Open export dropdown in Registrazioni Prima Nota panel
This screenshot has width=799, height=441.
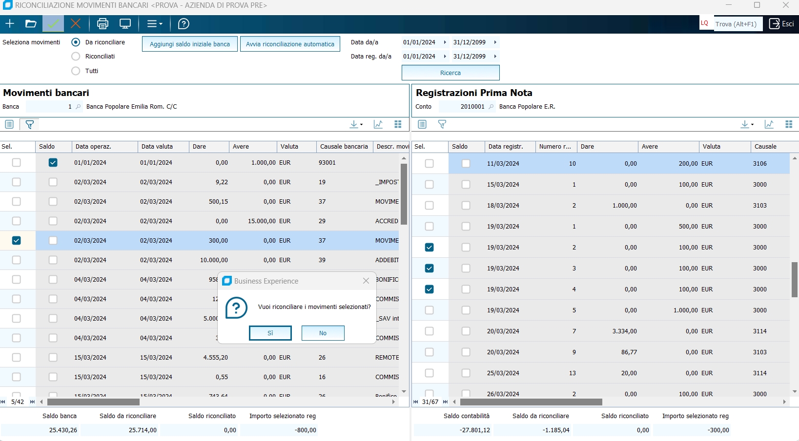pos(747,125)
